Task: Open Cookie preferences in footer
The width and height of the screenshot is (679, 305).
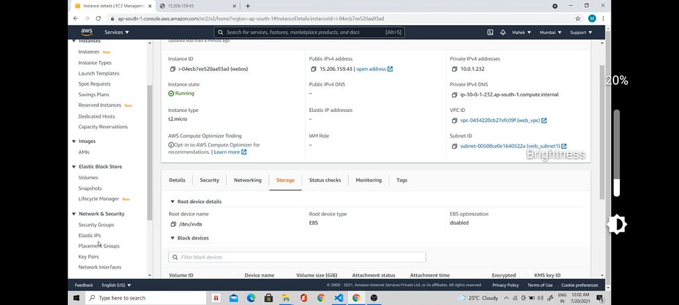Action: [x=580, y=285]
